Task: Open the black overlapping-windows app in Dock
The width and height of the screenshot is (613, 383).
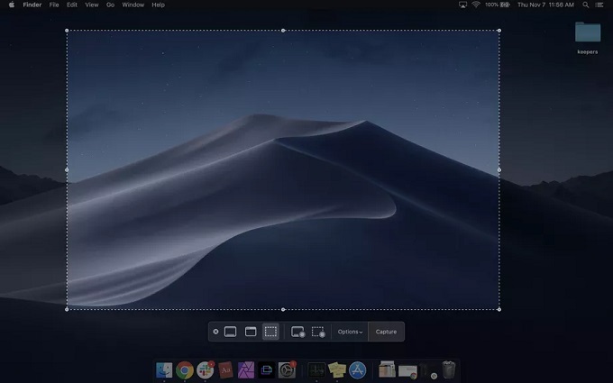Action: [x=267, y=369]
